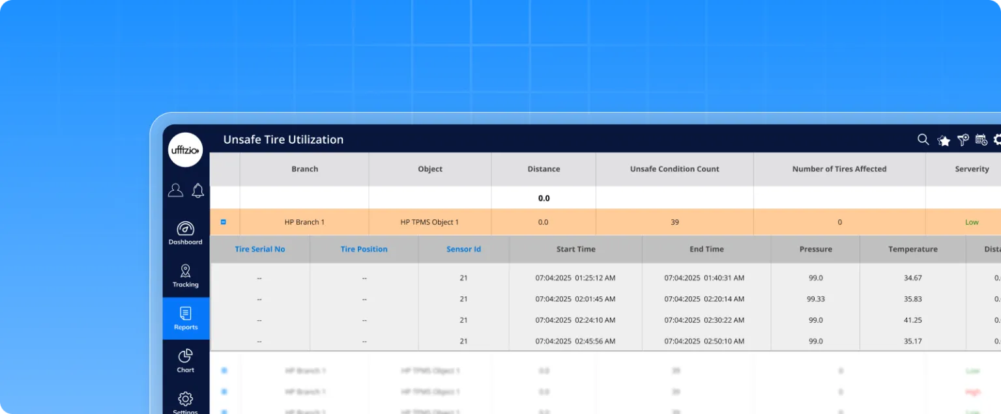Open Settings in the sidebar
This screenshot has width=1001, height=414.
click(186, 401)
